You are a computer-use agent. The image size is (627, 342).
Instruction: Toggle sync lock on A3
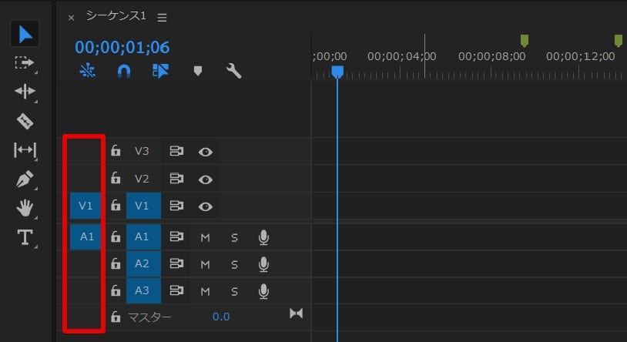click(176, 290)
